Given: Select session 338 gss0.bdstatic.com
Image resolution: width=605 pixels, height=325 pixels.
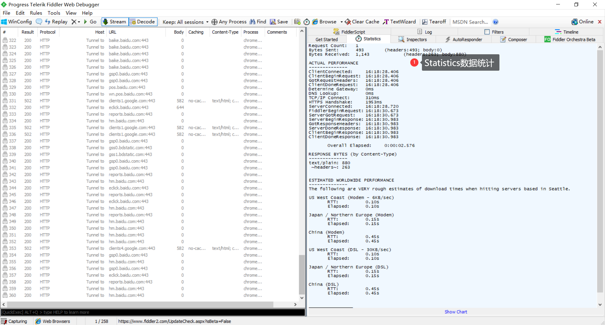Looking at the screenshot, I should coord(149,148).
